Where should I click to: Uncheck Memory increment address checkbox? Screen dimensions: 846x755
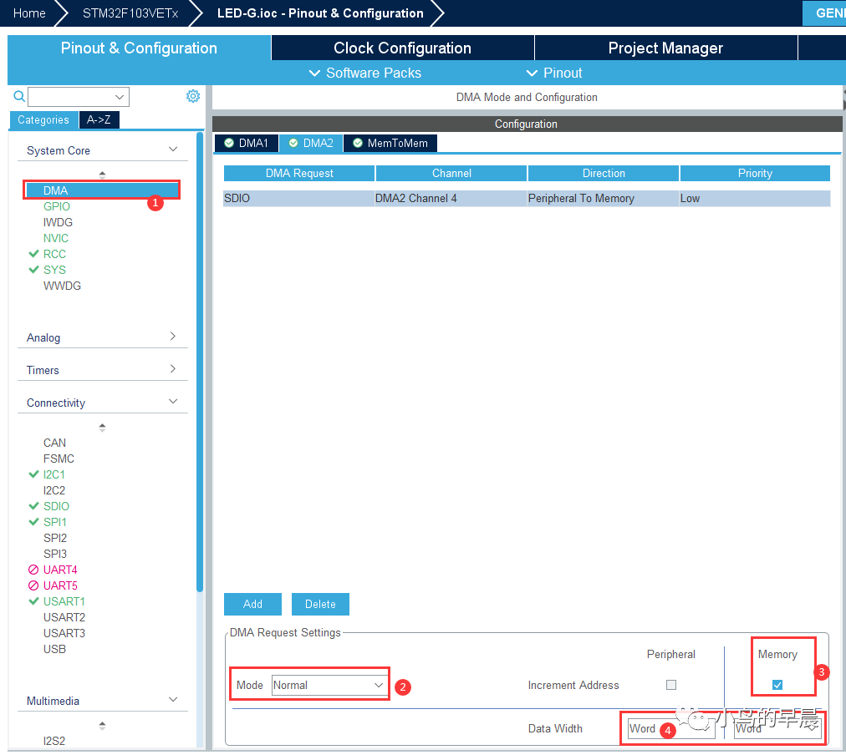[x=777, y=685]
